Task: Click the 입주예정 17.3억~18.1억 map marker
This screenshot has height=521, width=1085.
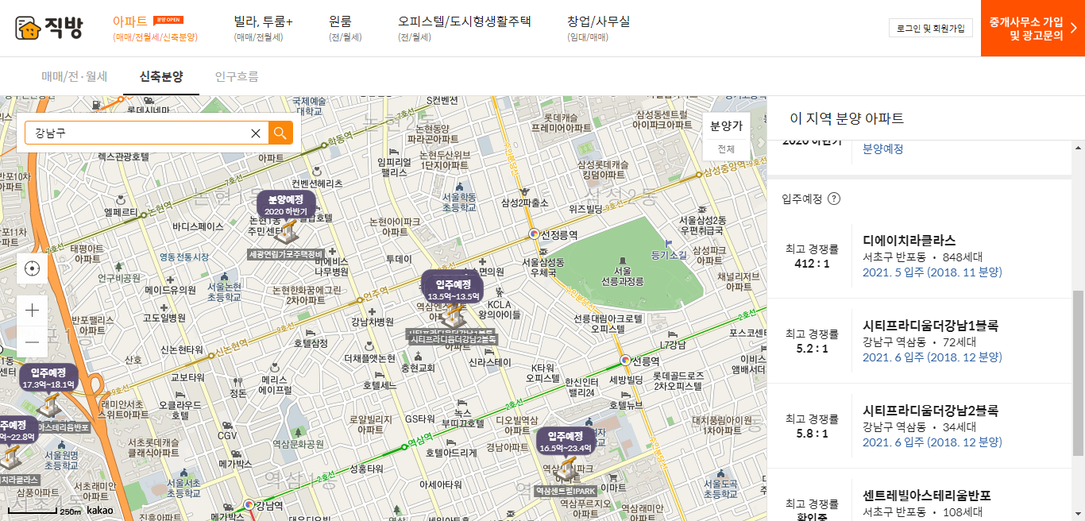Action: (48, 377)
